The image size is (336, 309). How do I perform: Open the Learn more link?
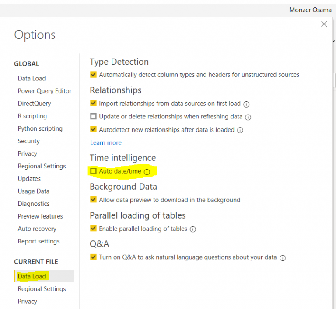[x=106, y=143]
